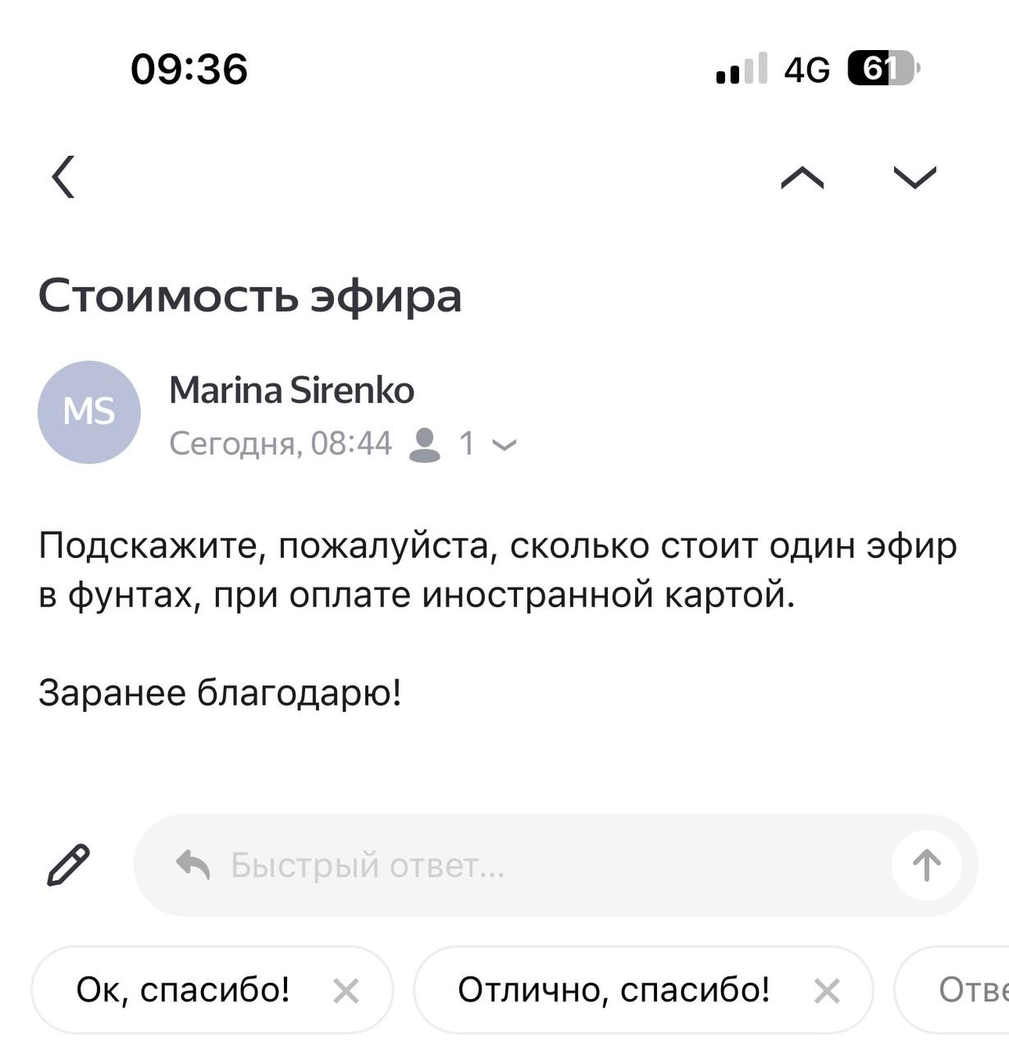Tap the recipient person icon
The width and height of the screenshot is (1009, 1050).
click(425, 444)
